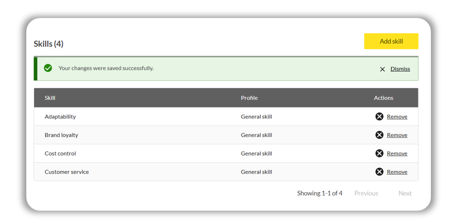Screen dimensions: 451x223
Task: Click the remove icon for Customer service
Action: coord(379,172)
